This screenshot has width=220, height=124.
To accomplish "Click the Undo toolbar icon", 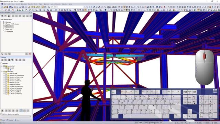I will pos(23,7).
